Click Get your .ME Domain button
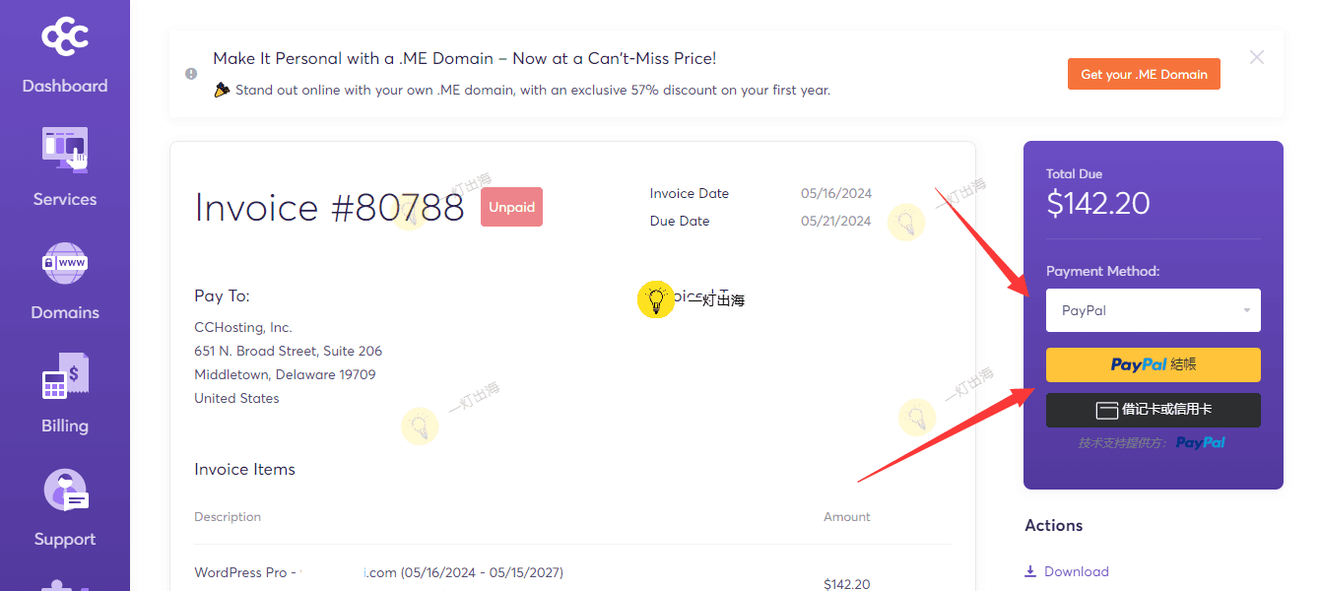 coord(1144,74)
